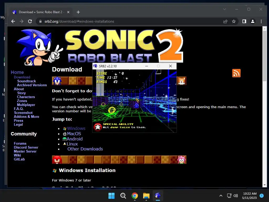Open Archived Versions link
269x202 pixels.
[32, 85]
